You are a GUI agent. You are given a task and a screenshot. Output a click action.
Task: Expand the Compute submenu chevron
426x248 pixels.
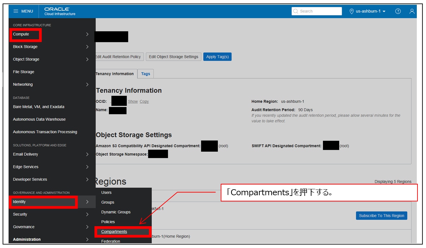[x=87, y=34]
